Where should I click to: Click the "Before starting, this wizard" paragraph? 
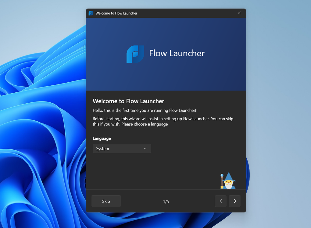(x=163, y=121)
